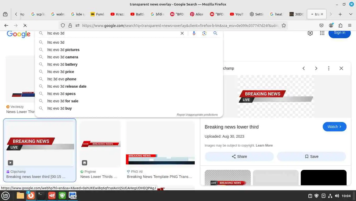356x201 pixels.
Task: Select suggestion 'htc evo 3d release date'
Action: click(x=129, y=86)
